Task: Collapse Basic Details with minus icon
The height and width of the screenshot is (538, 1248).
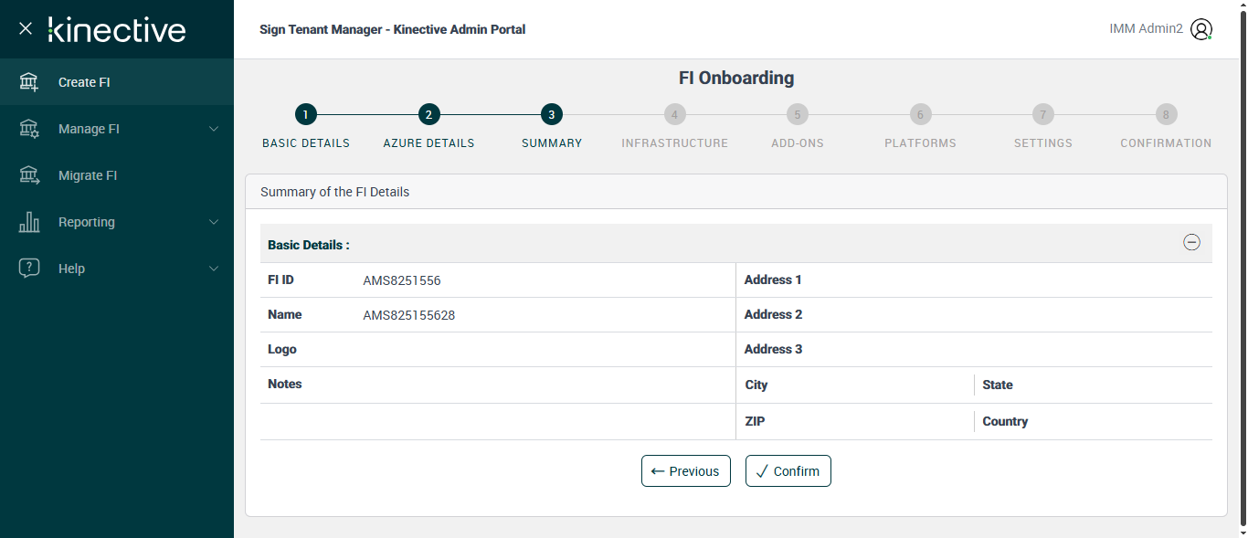Action: click(1191, 242)
